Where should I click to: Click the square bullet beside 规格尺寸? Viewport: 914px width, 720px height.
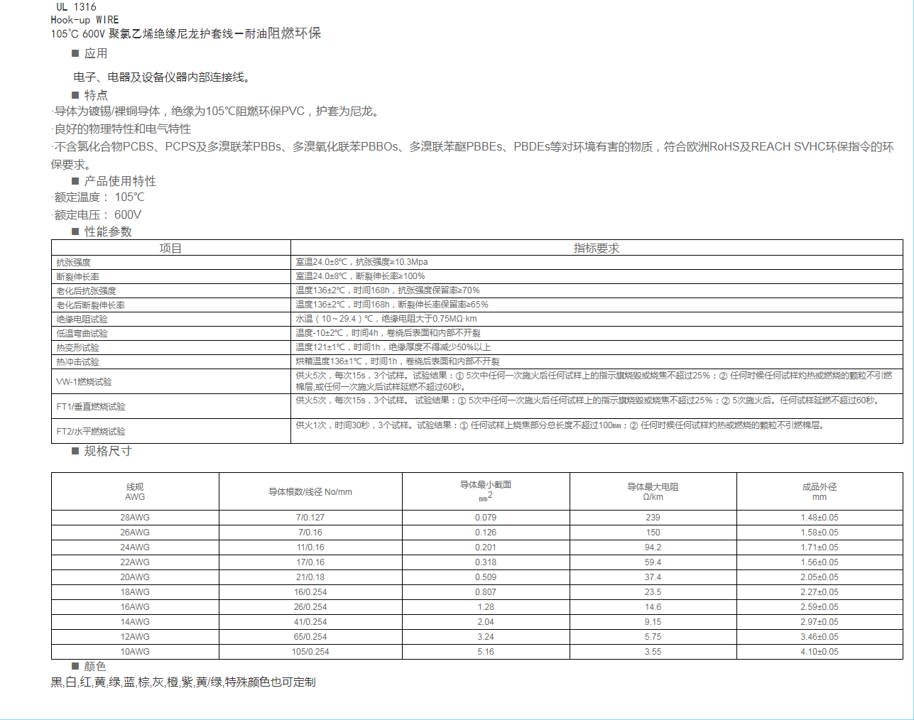coord(75,451)
